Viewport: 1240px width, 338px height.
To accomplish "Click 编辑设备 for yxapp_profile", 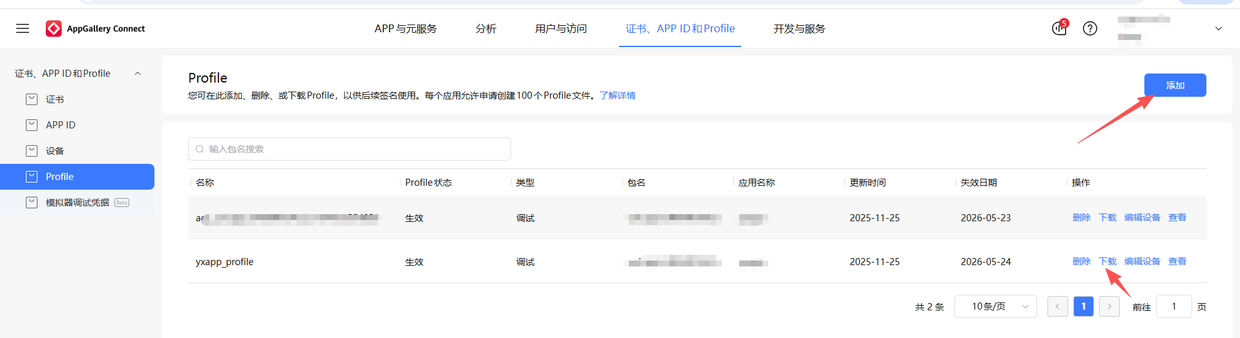I will point(1142,261).
